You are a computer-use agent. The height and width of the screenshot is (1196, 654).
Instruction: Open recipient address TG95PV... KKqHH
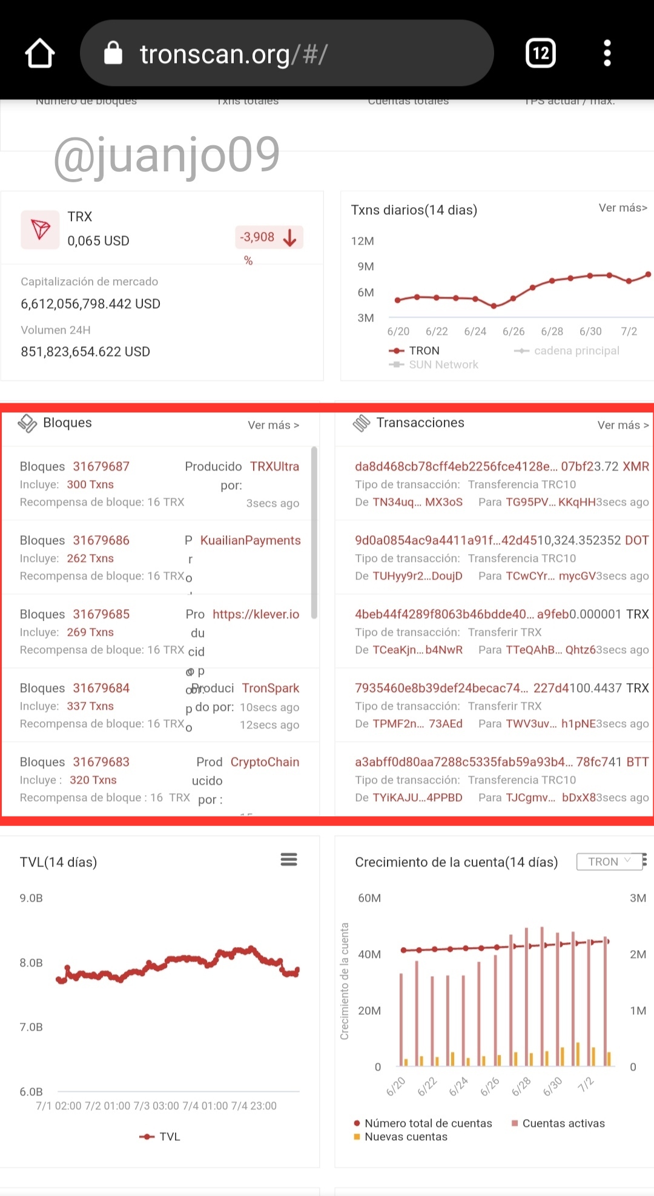[x=550, y=502]
